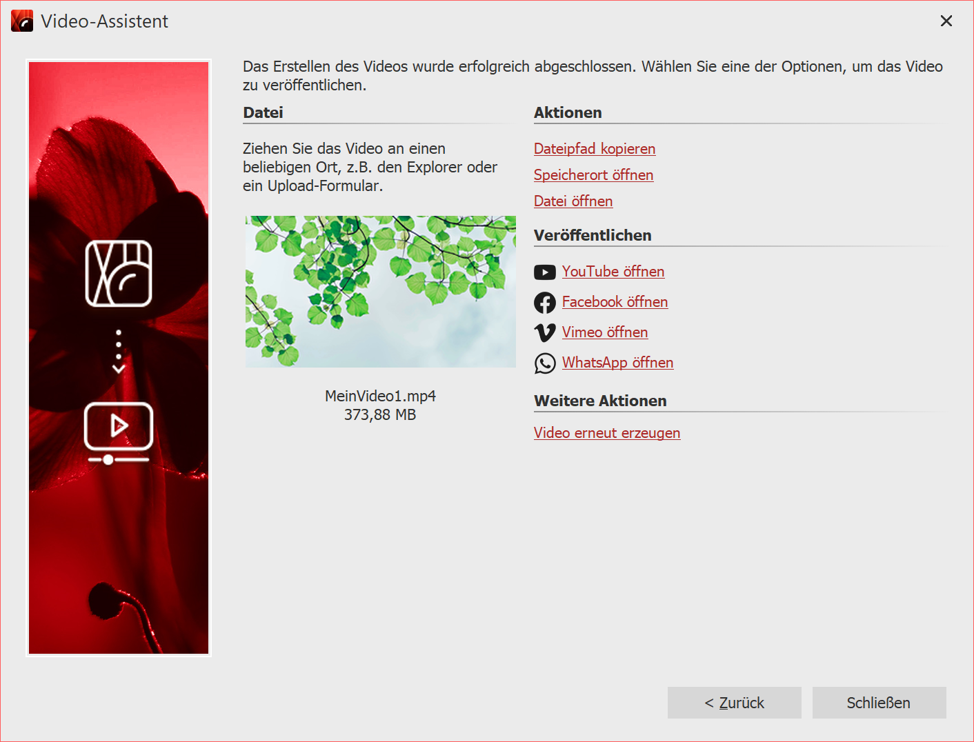
Task: Open Facebook via the 'Facebook öffnen' link
Action: (615, 301)
